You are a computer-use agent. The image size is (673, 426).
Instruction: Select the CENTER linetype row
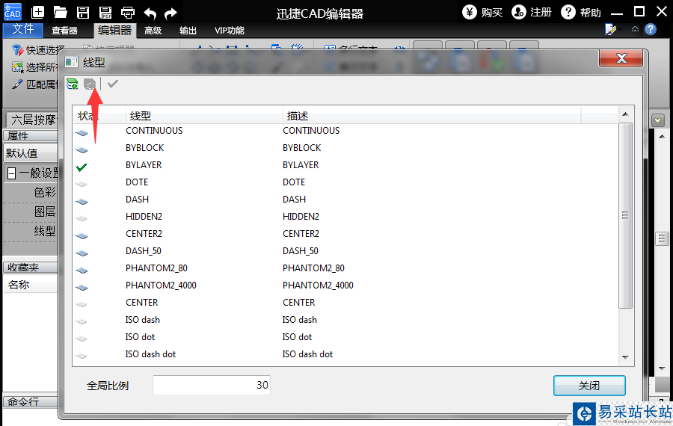click(x=345, y=302)
